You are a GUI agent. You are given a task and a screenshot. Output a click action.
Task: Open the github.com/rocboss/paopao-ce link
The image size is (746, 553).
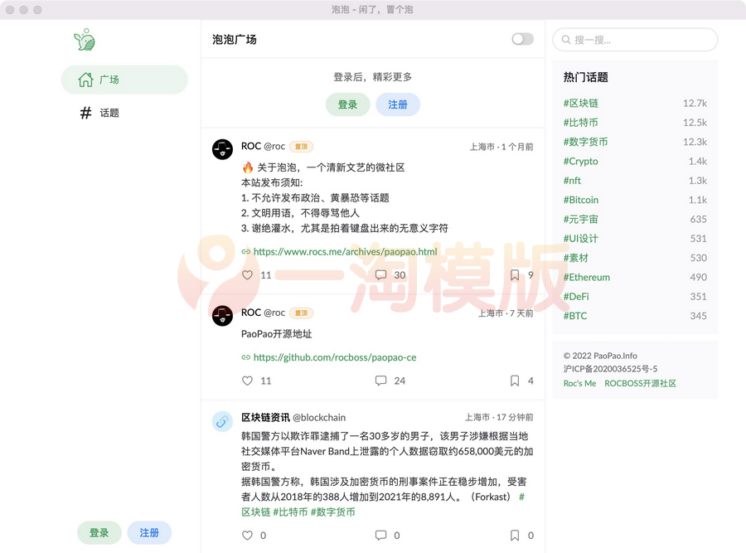point(335,357)
